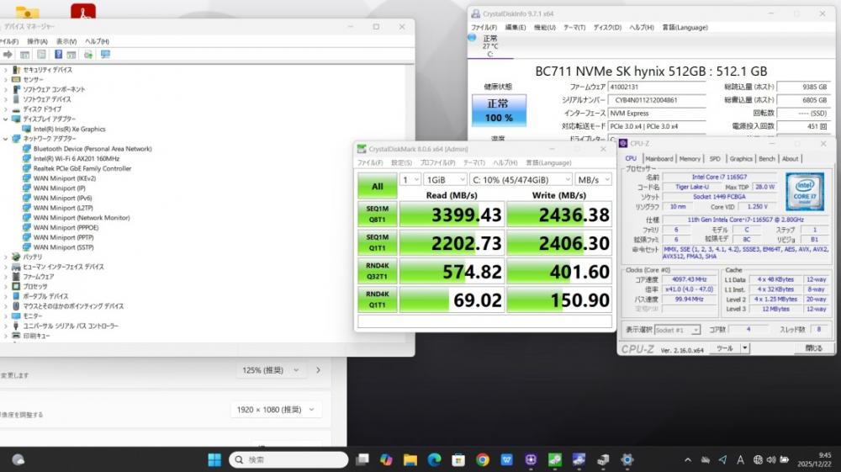Open Microsoft Edge from the taskbar
Screen dimensions: 841x472
(x=434, y=459)
